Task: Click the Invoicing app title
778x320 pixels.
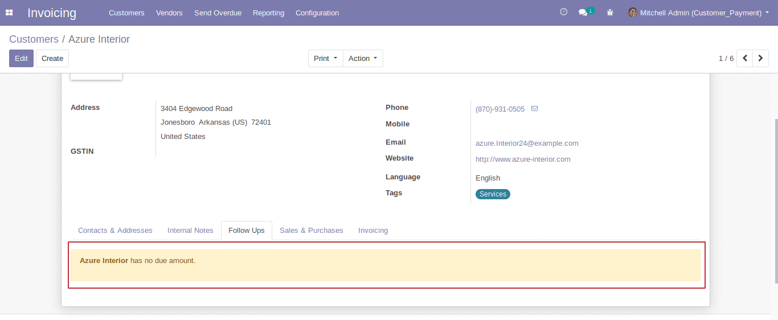Action: coord(52,13)
